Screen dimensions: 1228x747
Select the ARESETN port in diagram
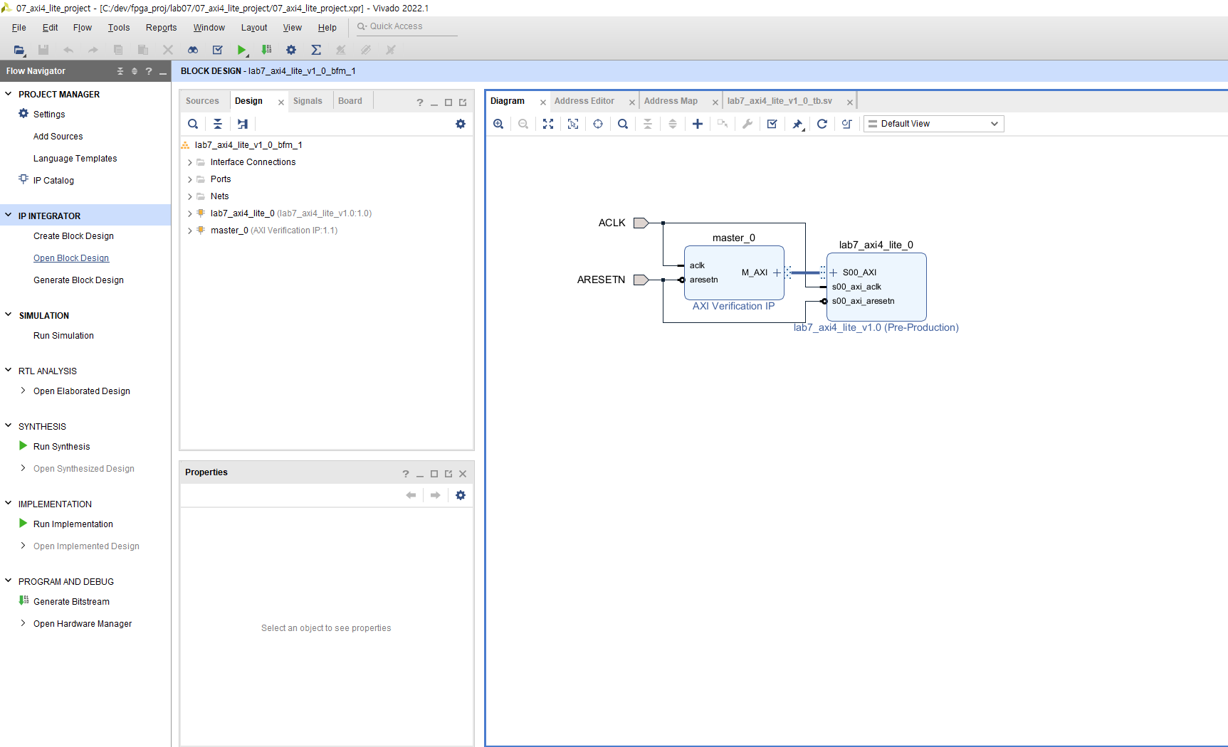click(641, 280)
